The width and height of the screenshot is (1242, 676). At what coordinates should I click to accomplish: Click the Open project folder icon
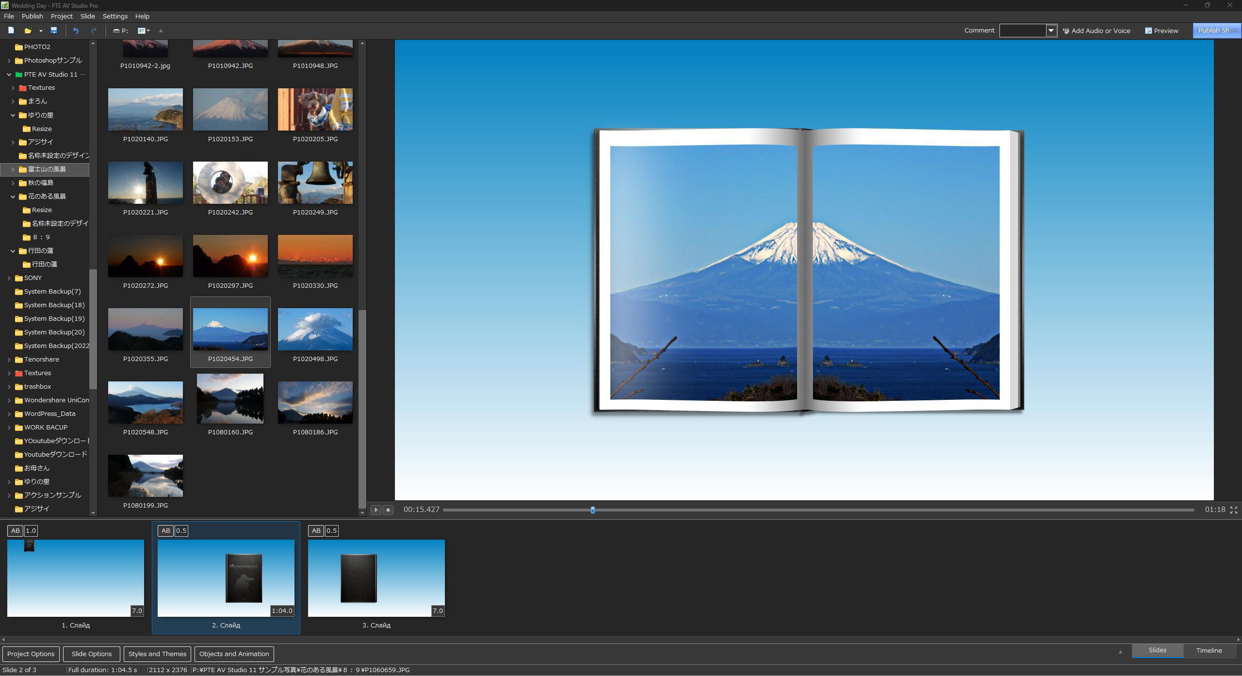[x=28, y=31]
